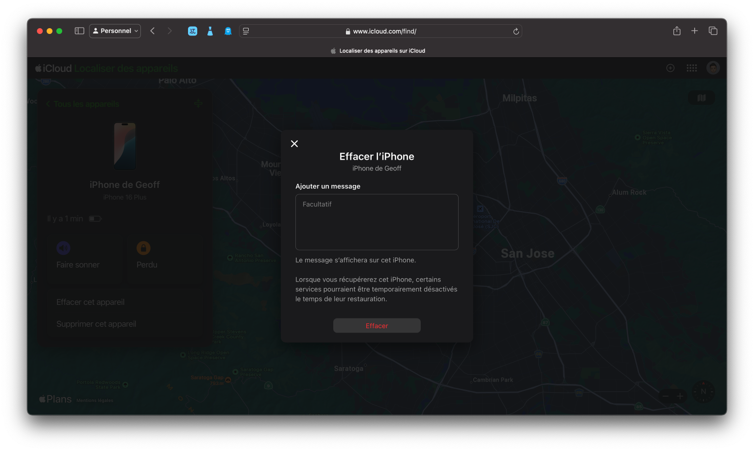The image size is (754, 451).
Task: Open the account avatar menu
Action: pos(713,68)
